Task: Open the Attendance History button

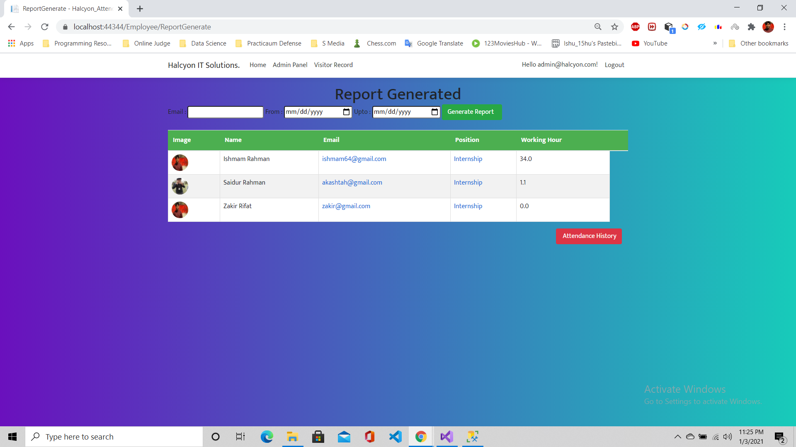Action: click(589, 236)
